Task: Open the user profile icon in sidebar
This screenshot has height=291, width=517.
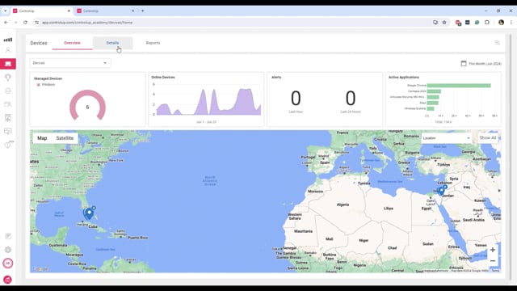Action: (8, 50)
